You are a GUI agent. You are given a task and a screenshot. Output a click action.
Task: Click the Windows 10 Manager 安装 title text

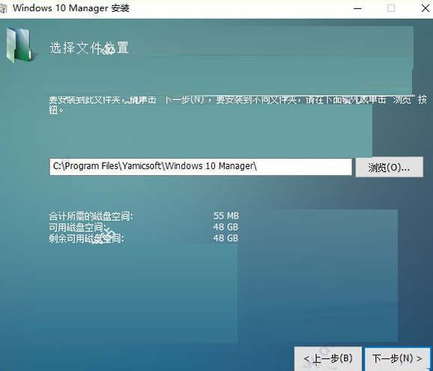pos(71,8)
